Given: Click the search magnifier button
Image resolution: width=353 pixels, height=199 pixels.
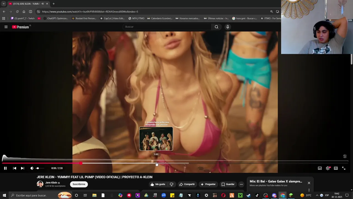Looking at the screenshot, I should pos(216,27).
